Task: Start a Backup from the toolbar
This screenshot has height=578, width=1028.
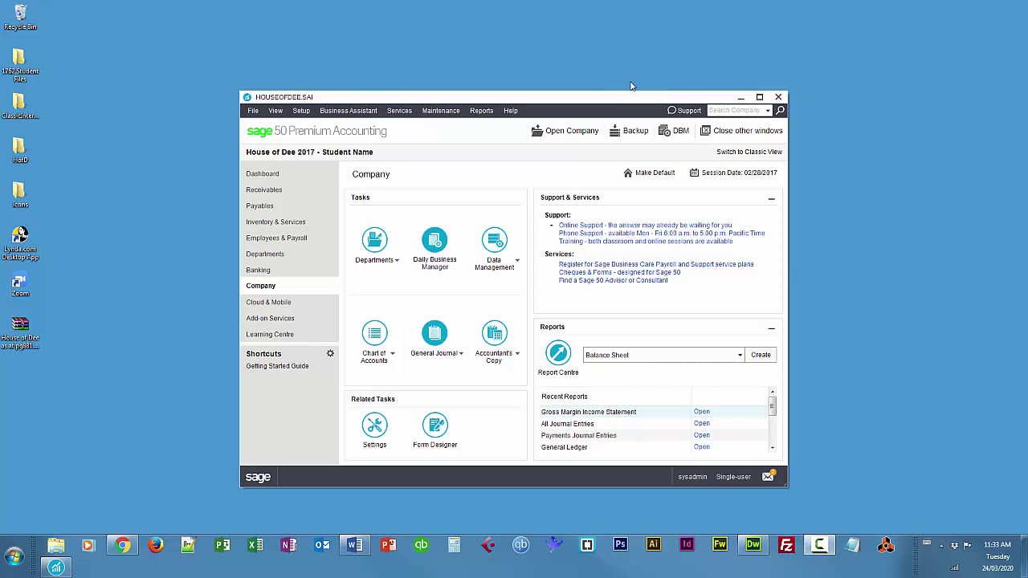Action: (x=629, y=131)
